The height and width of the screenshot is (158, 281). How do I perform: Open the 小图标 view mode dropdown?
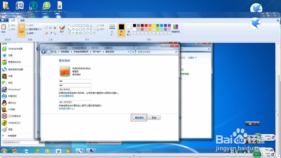[192, 58]
